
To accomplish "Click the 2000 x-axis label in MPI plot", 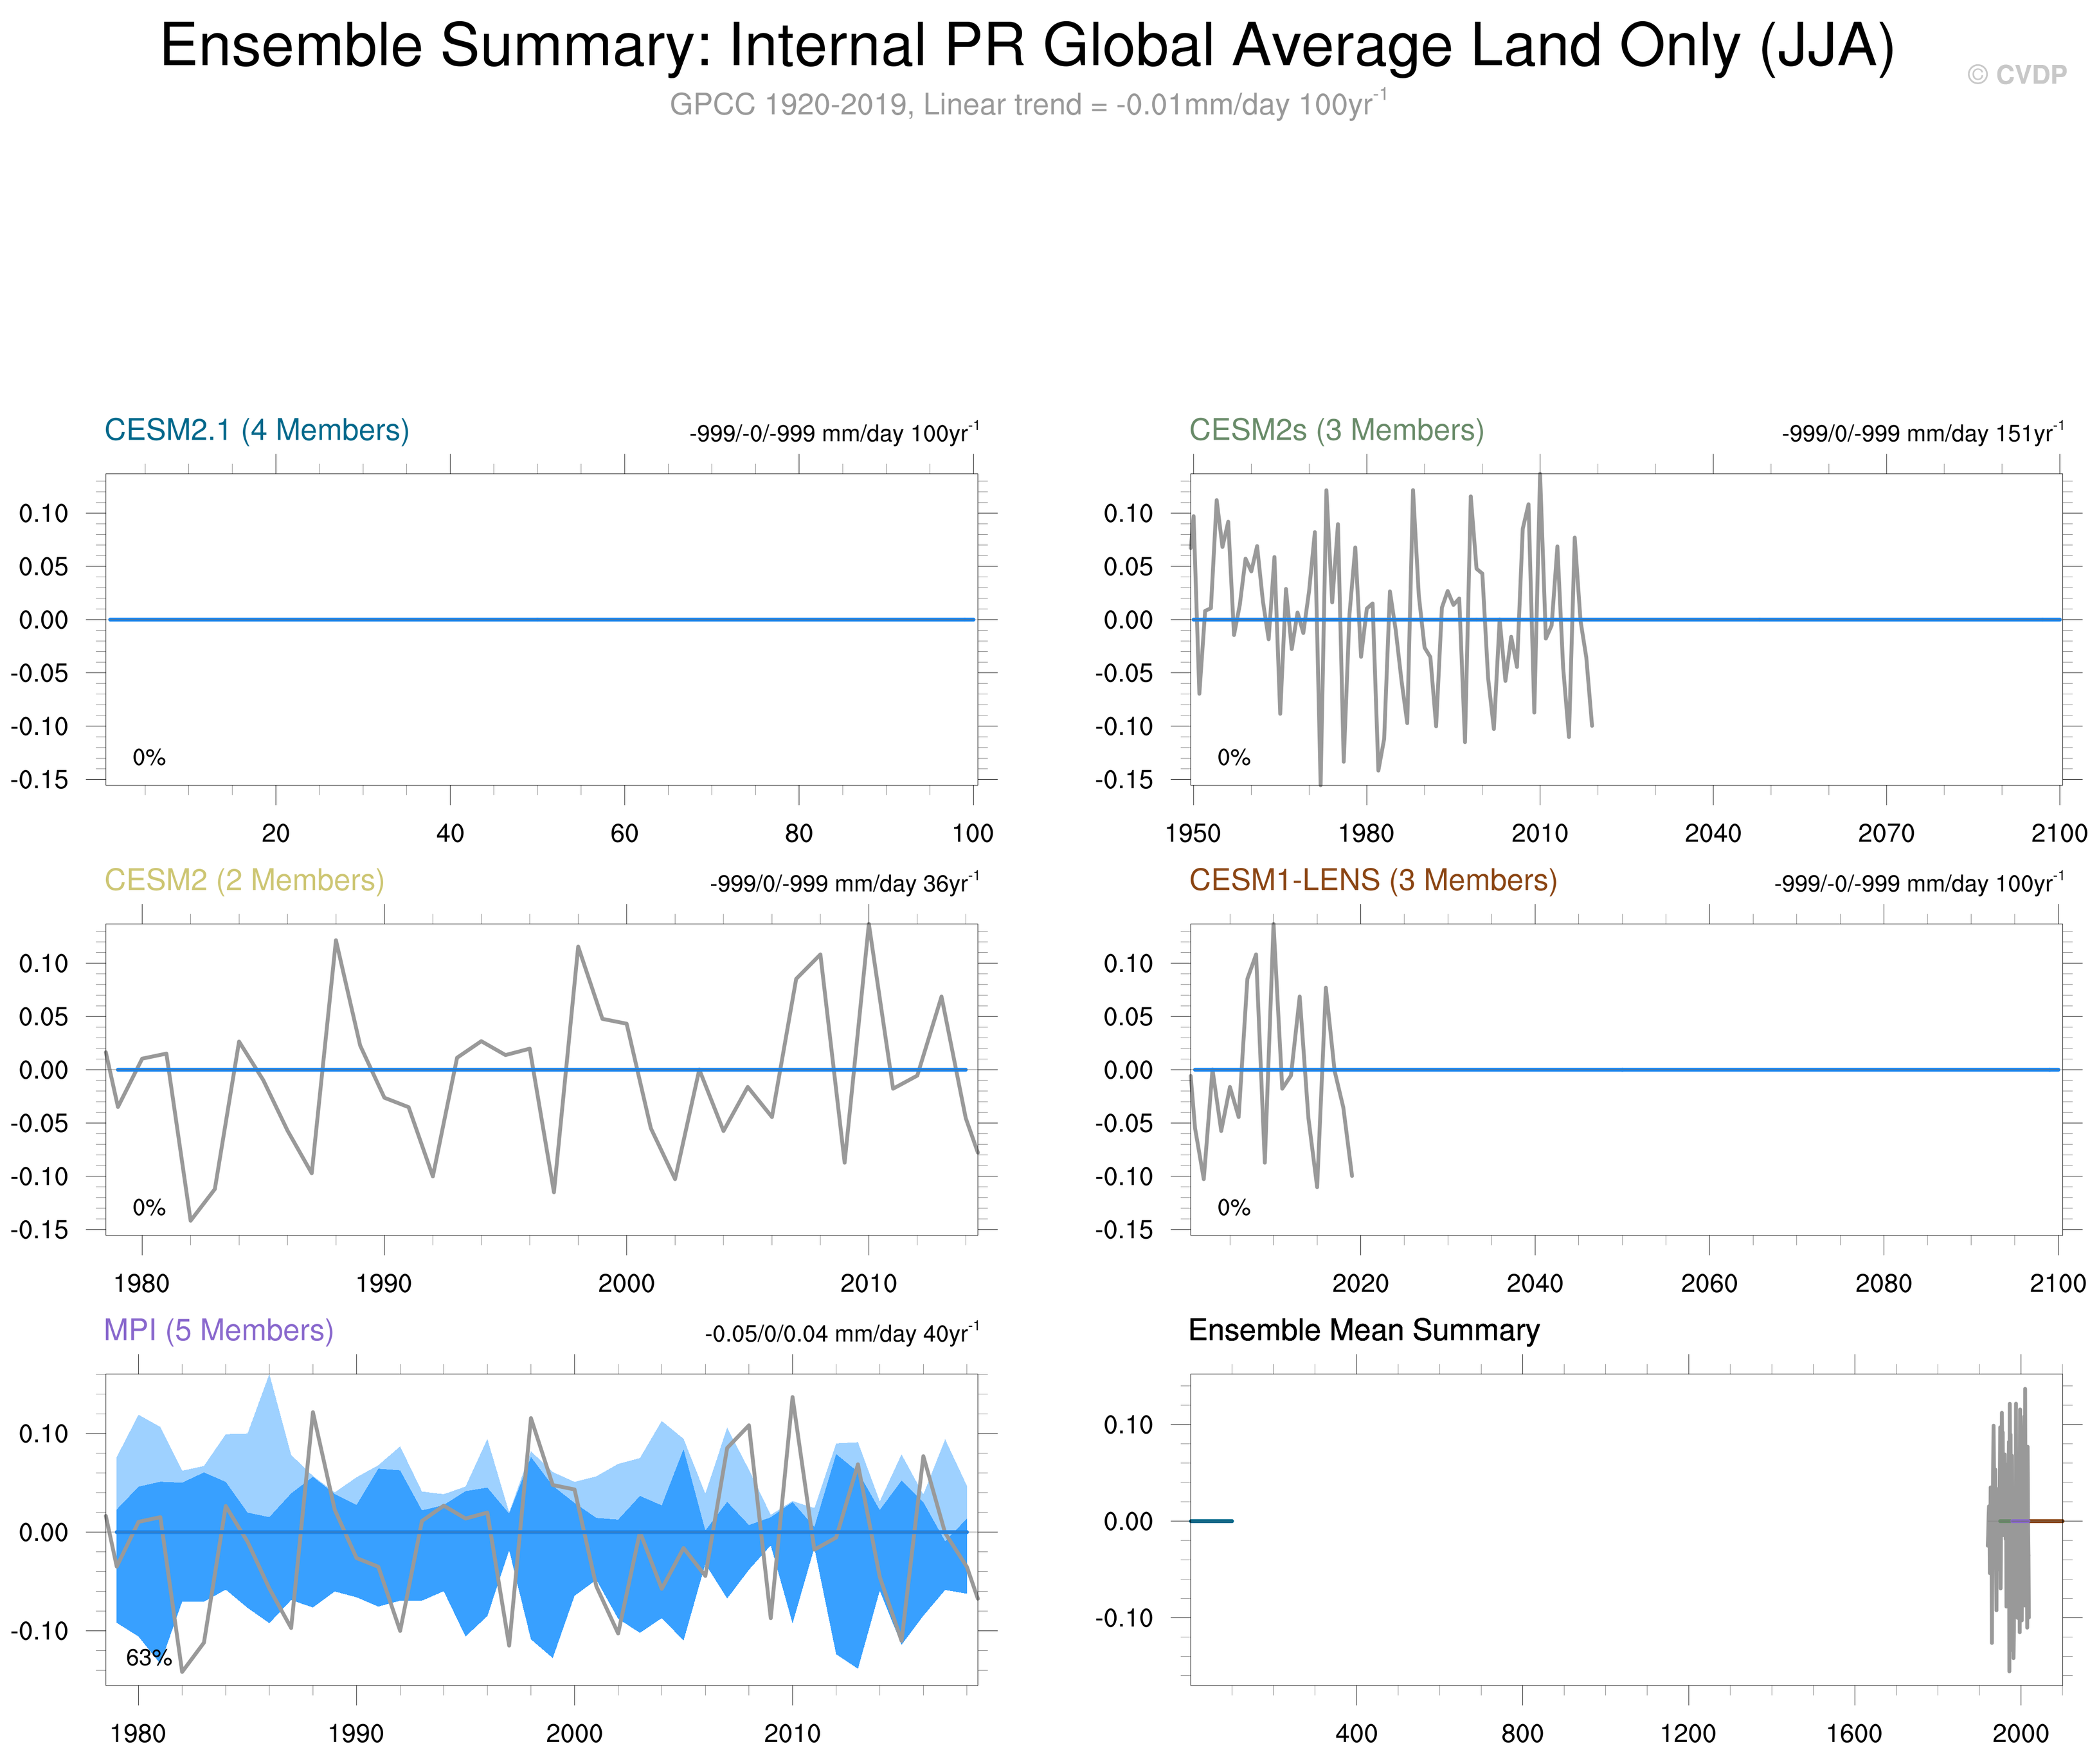I will (x=574, y=1733).
